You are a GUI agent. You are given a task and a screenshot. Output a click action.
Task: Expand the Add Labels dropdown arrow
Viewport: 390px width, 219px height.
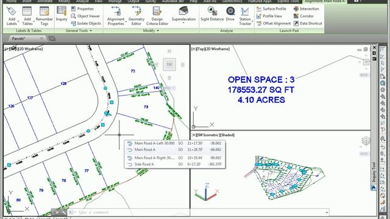(18, 22)
